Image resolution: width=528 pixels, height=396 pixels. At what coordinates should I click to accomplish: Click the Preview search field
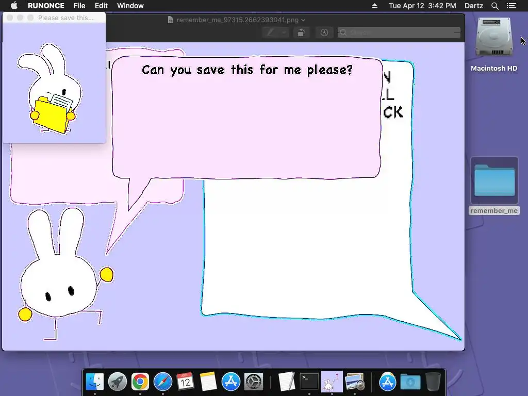(399, 32)
